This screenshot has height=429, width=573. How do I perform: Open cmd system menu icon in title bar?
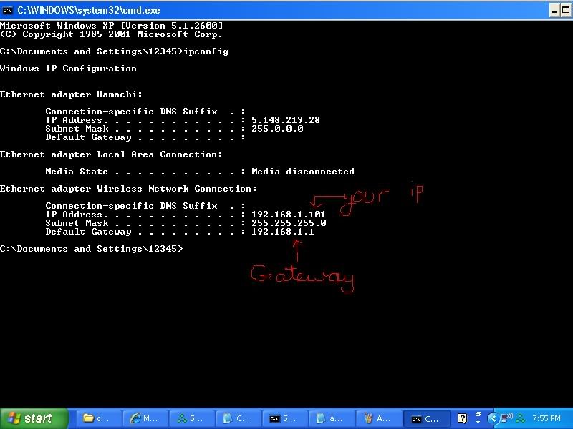[x=7, y=10]
